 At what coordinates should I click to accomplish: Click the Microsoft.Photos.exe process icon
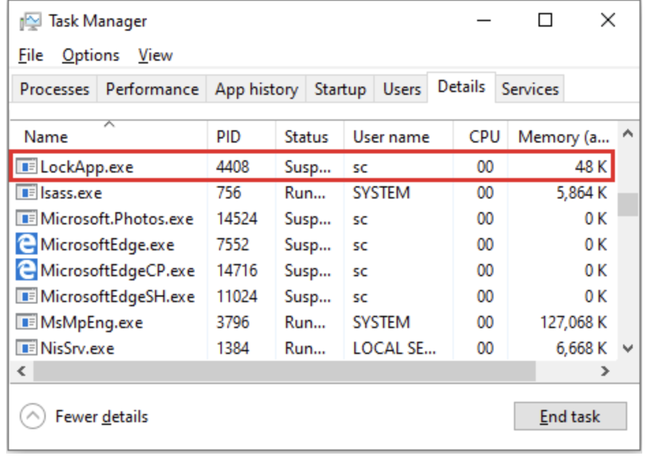27,218
